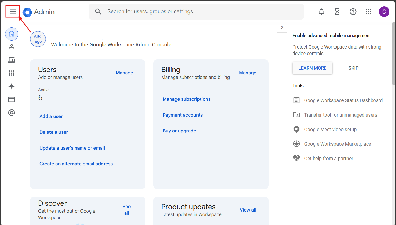
Task: Open Google Meet video setup text link
Action: [330, 130]
